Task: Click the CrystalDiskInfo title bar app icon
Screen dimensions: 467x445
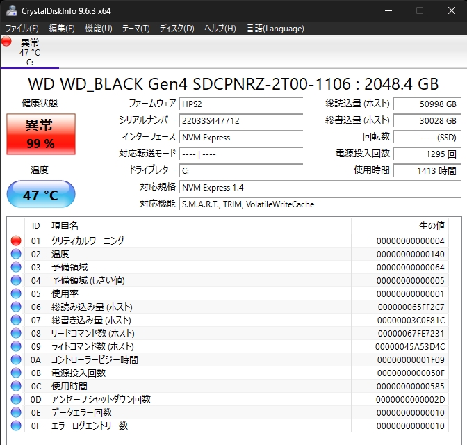Action: click(x=12, y=10)
